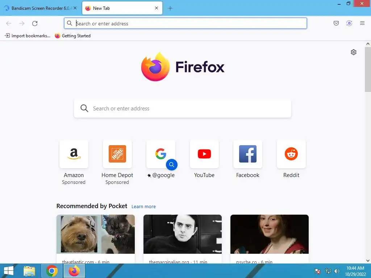Click the Recommended by Pocket heading
371x278 pixels.
(x=92, y=206)
